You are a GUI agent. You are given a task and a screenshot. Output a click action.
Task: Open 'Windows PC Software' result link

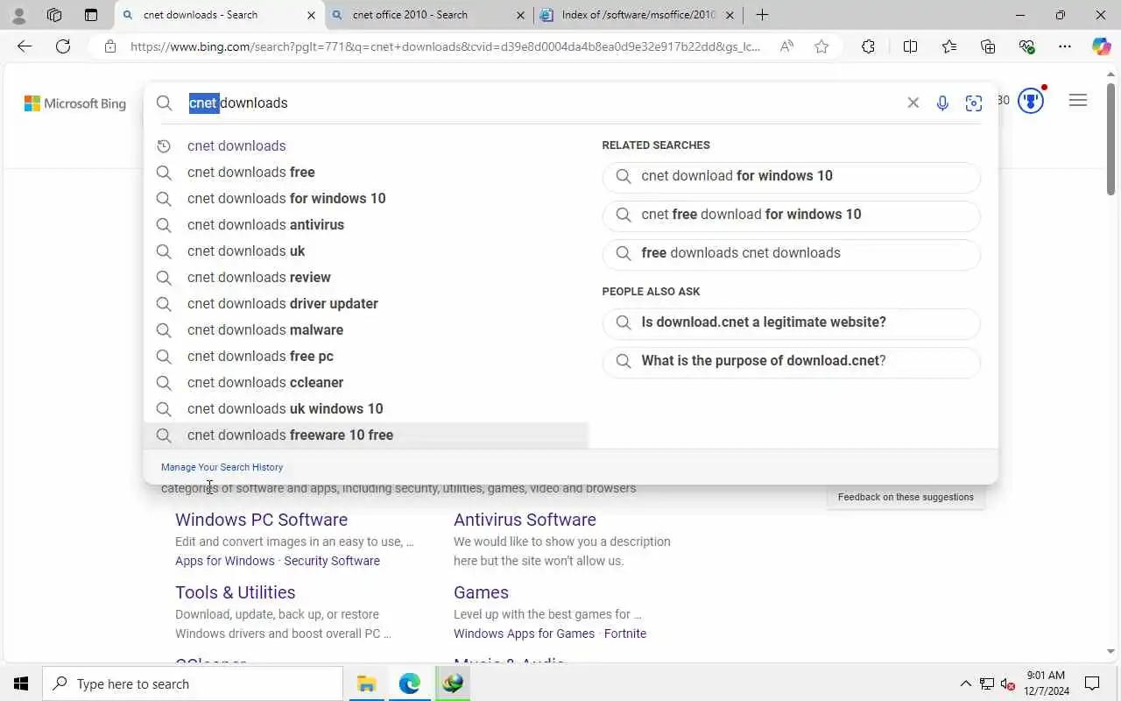pos(261,520)
